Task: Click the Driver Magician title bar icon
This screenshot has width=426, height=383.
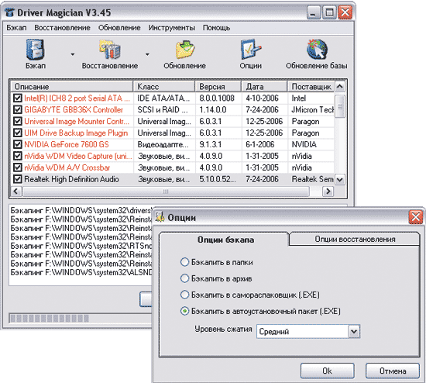Action: coord(9,12)
